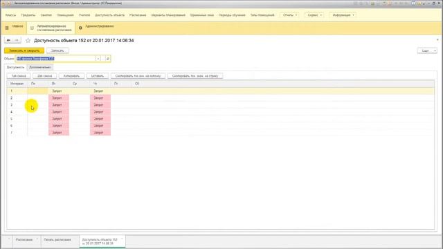
Task: Go back with the left arrow button
Action: point(8,40)
